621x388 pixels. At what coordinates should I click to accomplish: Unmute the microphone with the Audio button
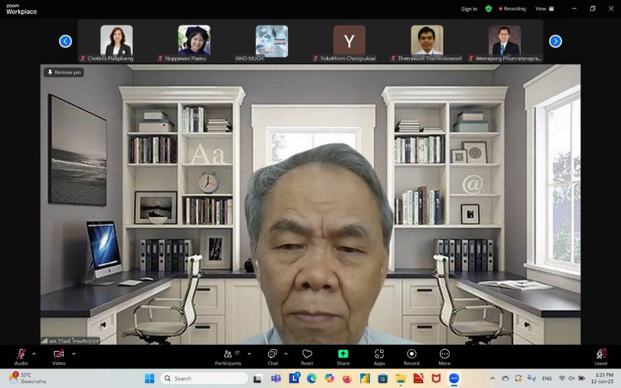(21, 356)
